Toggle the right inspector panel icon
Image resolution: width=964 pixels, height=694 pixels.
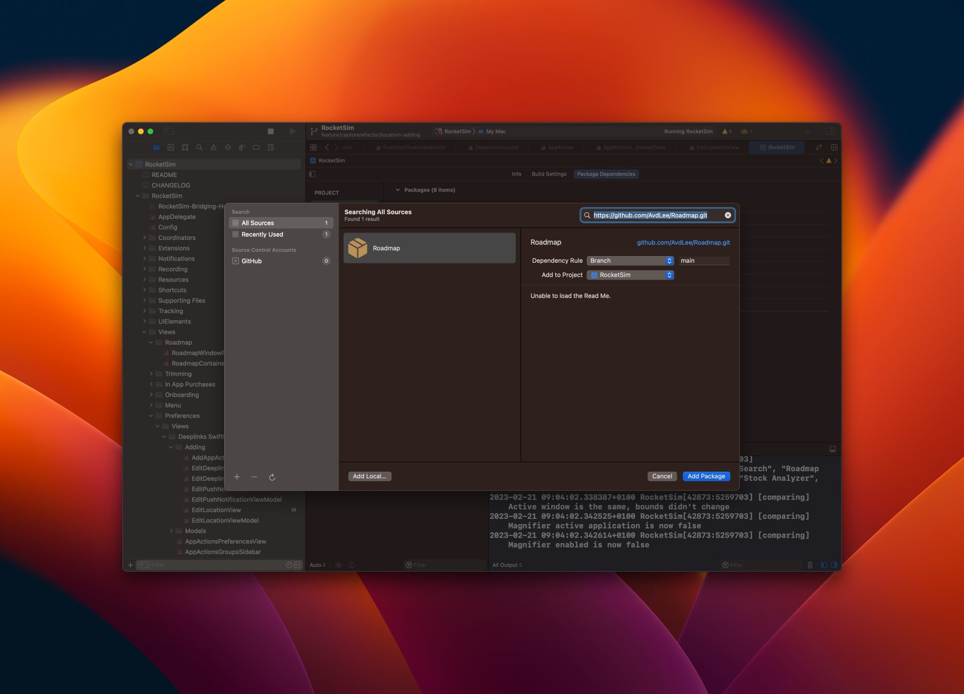[x=830, y=131]
